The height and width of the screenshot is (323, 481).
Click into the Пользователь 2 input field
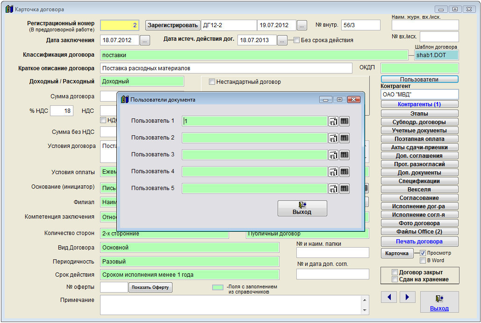(254, 138)
